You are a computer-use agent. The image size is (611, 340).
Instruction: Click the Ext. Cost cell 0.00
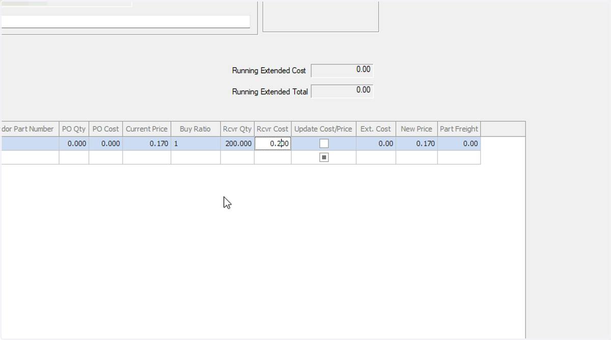point(376,144)
